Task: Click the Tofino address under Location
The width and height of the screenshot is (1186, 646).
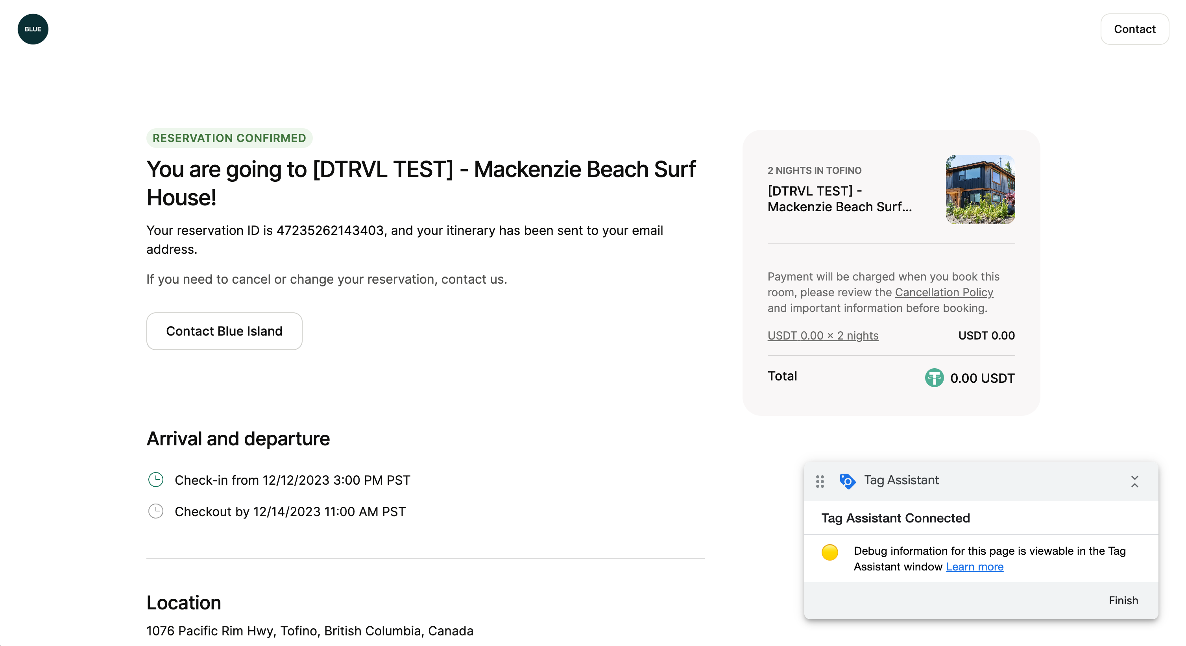Action: tap(310, 630)
